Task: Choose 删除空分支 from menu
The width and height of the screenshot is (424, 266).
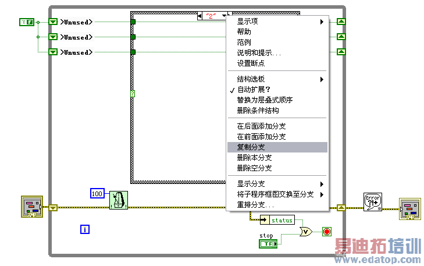Action: (277, 168)
